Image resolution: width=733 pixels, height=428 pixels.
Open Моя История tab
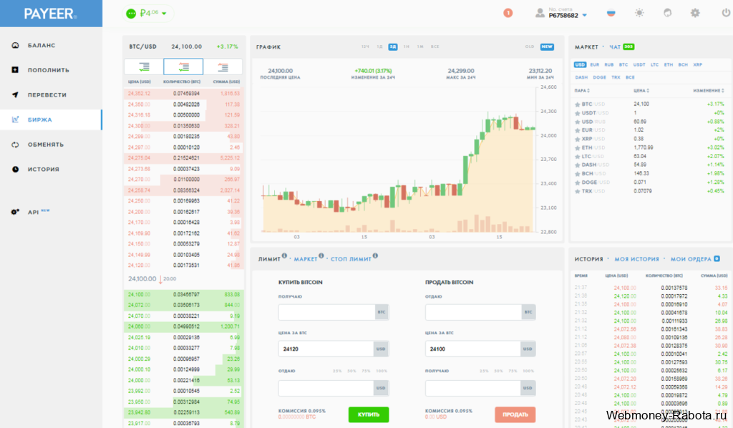pos(636,259)
